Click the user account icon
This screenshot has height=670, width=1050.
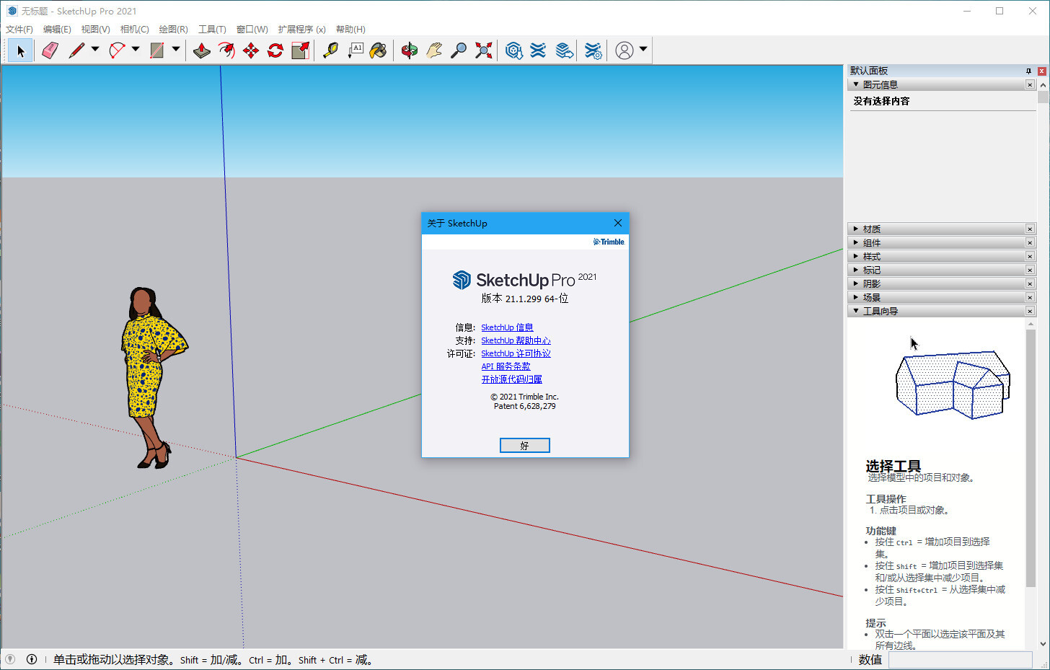[x=625, y=50]
